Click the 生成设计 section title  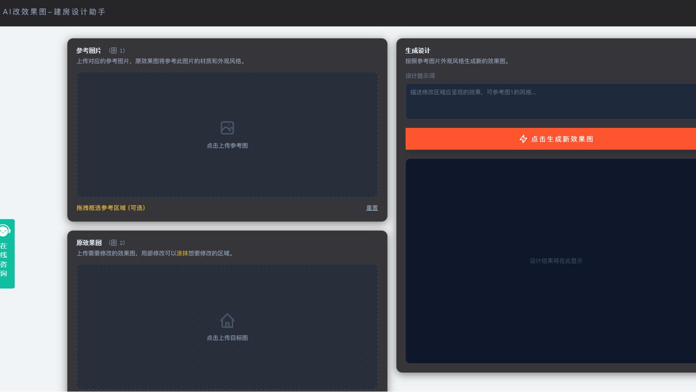click(x=417, y=50)
